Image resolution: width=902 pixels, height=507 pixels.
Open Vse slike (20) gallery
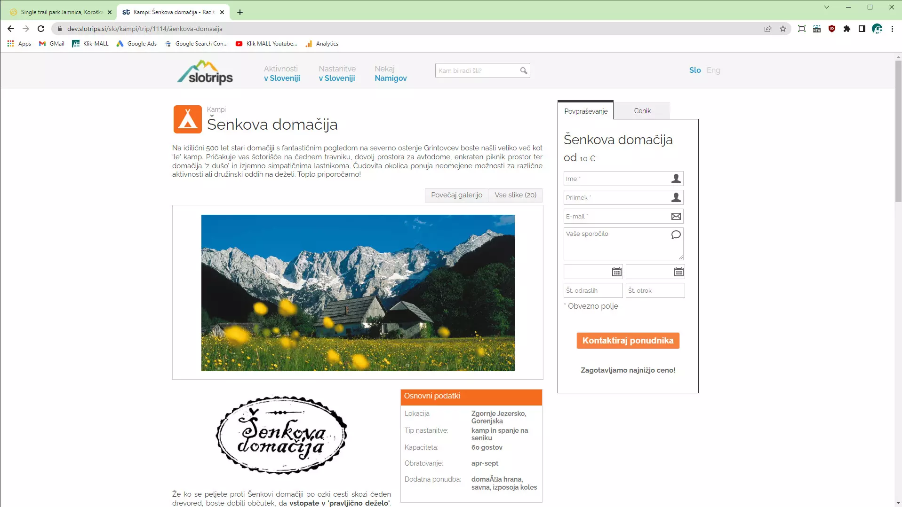(x=515, y=195)
